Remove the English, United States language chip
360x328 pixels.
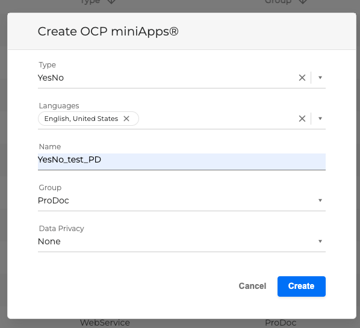point(126,119)
